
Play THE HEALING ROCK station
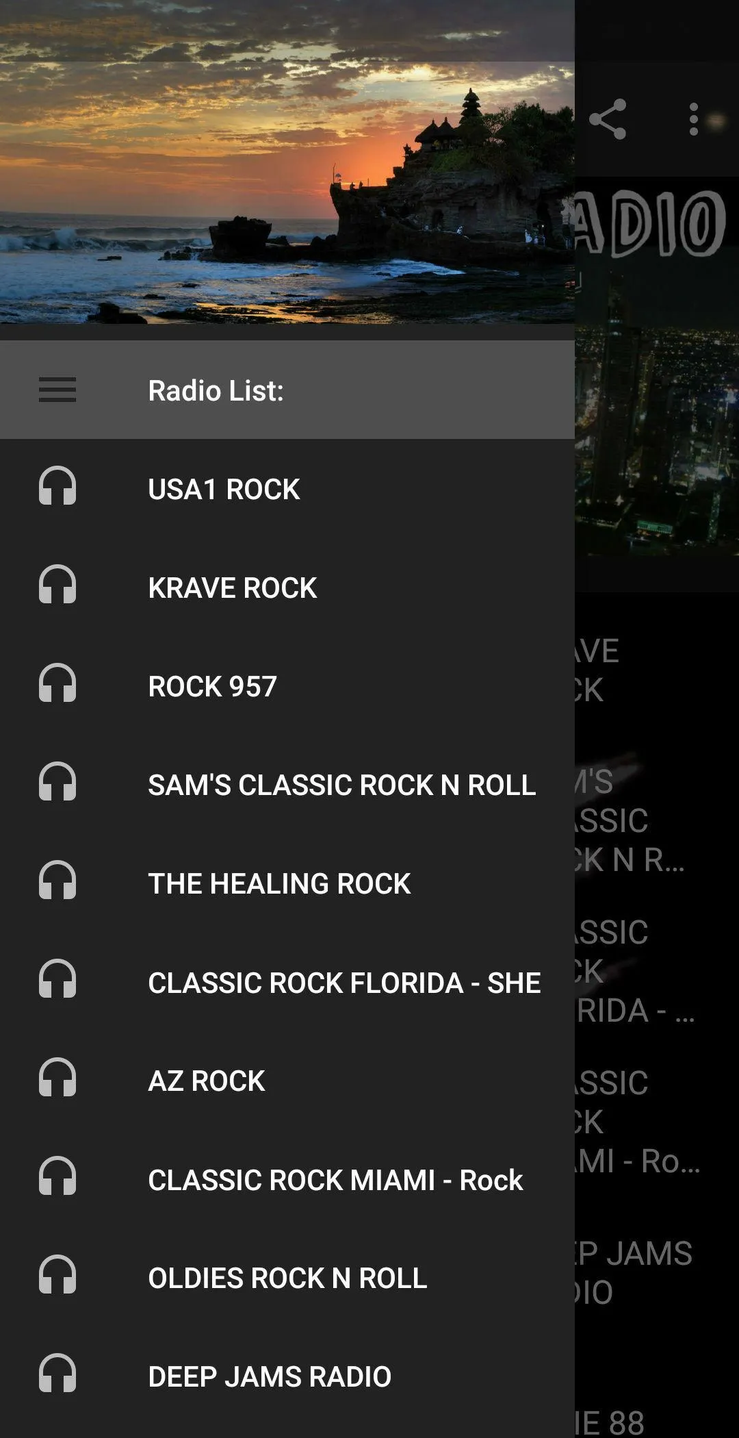(x=287, y=883)
